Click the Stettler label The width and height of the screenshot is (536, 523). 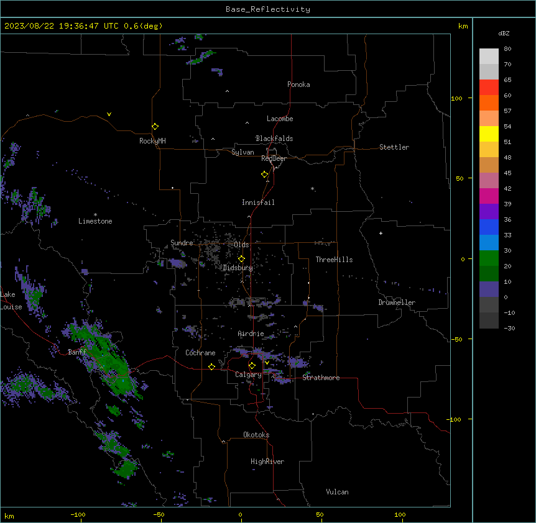point(394,147)
